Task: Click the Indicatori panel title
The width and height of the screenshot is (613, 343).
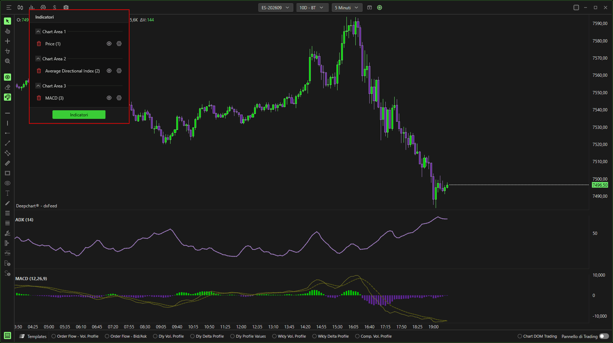Action: pyautogui.click(x=45, y=17)
